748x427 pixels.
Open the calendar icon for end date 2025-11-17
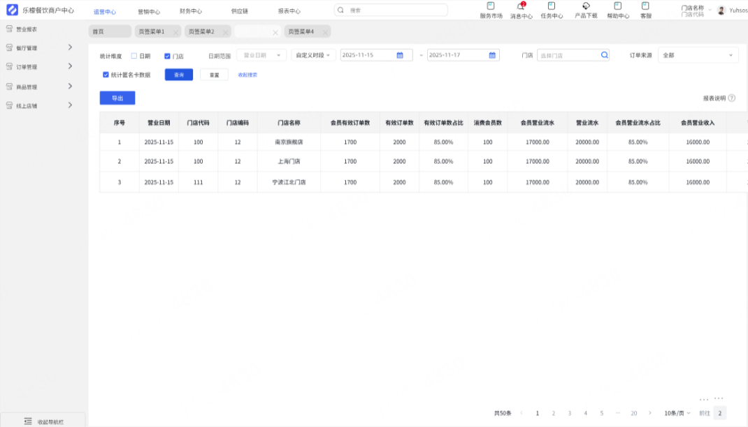[x=492, y=55]
